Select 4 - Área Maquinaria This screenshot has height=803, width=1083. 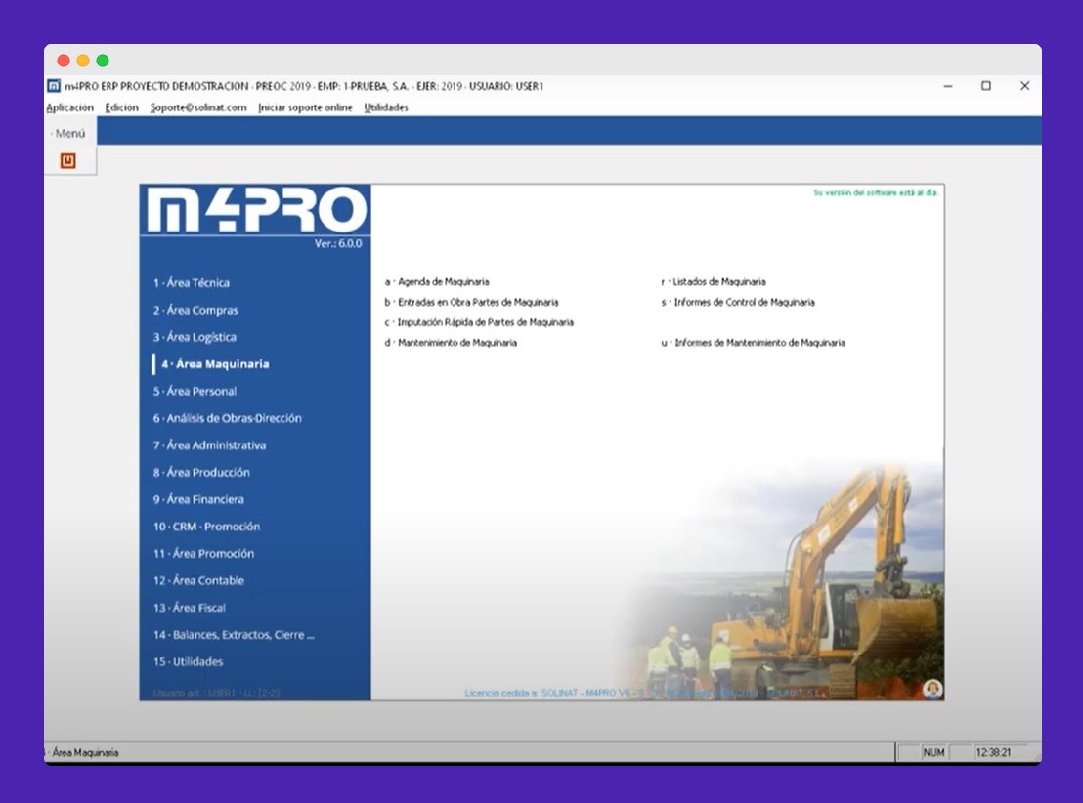215,363
